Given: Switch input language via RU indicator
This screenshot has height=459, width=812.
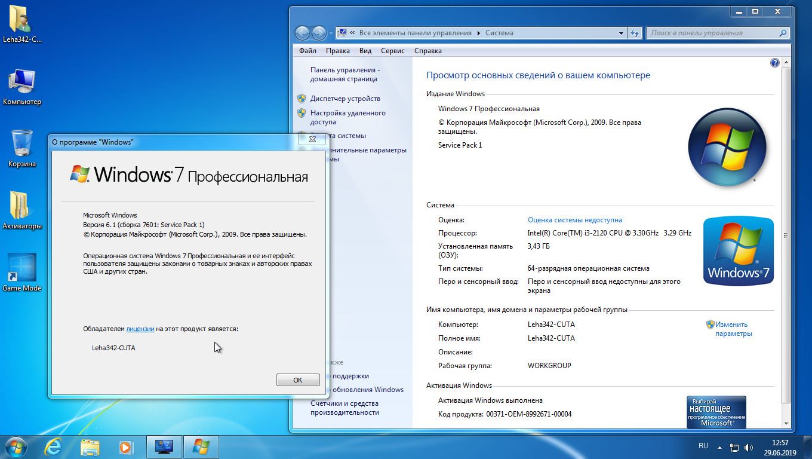Looking at the screenshot, I should tap(703, 446).
